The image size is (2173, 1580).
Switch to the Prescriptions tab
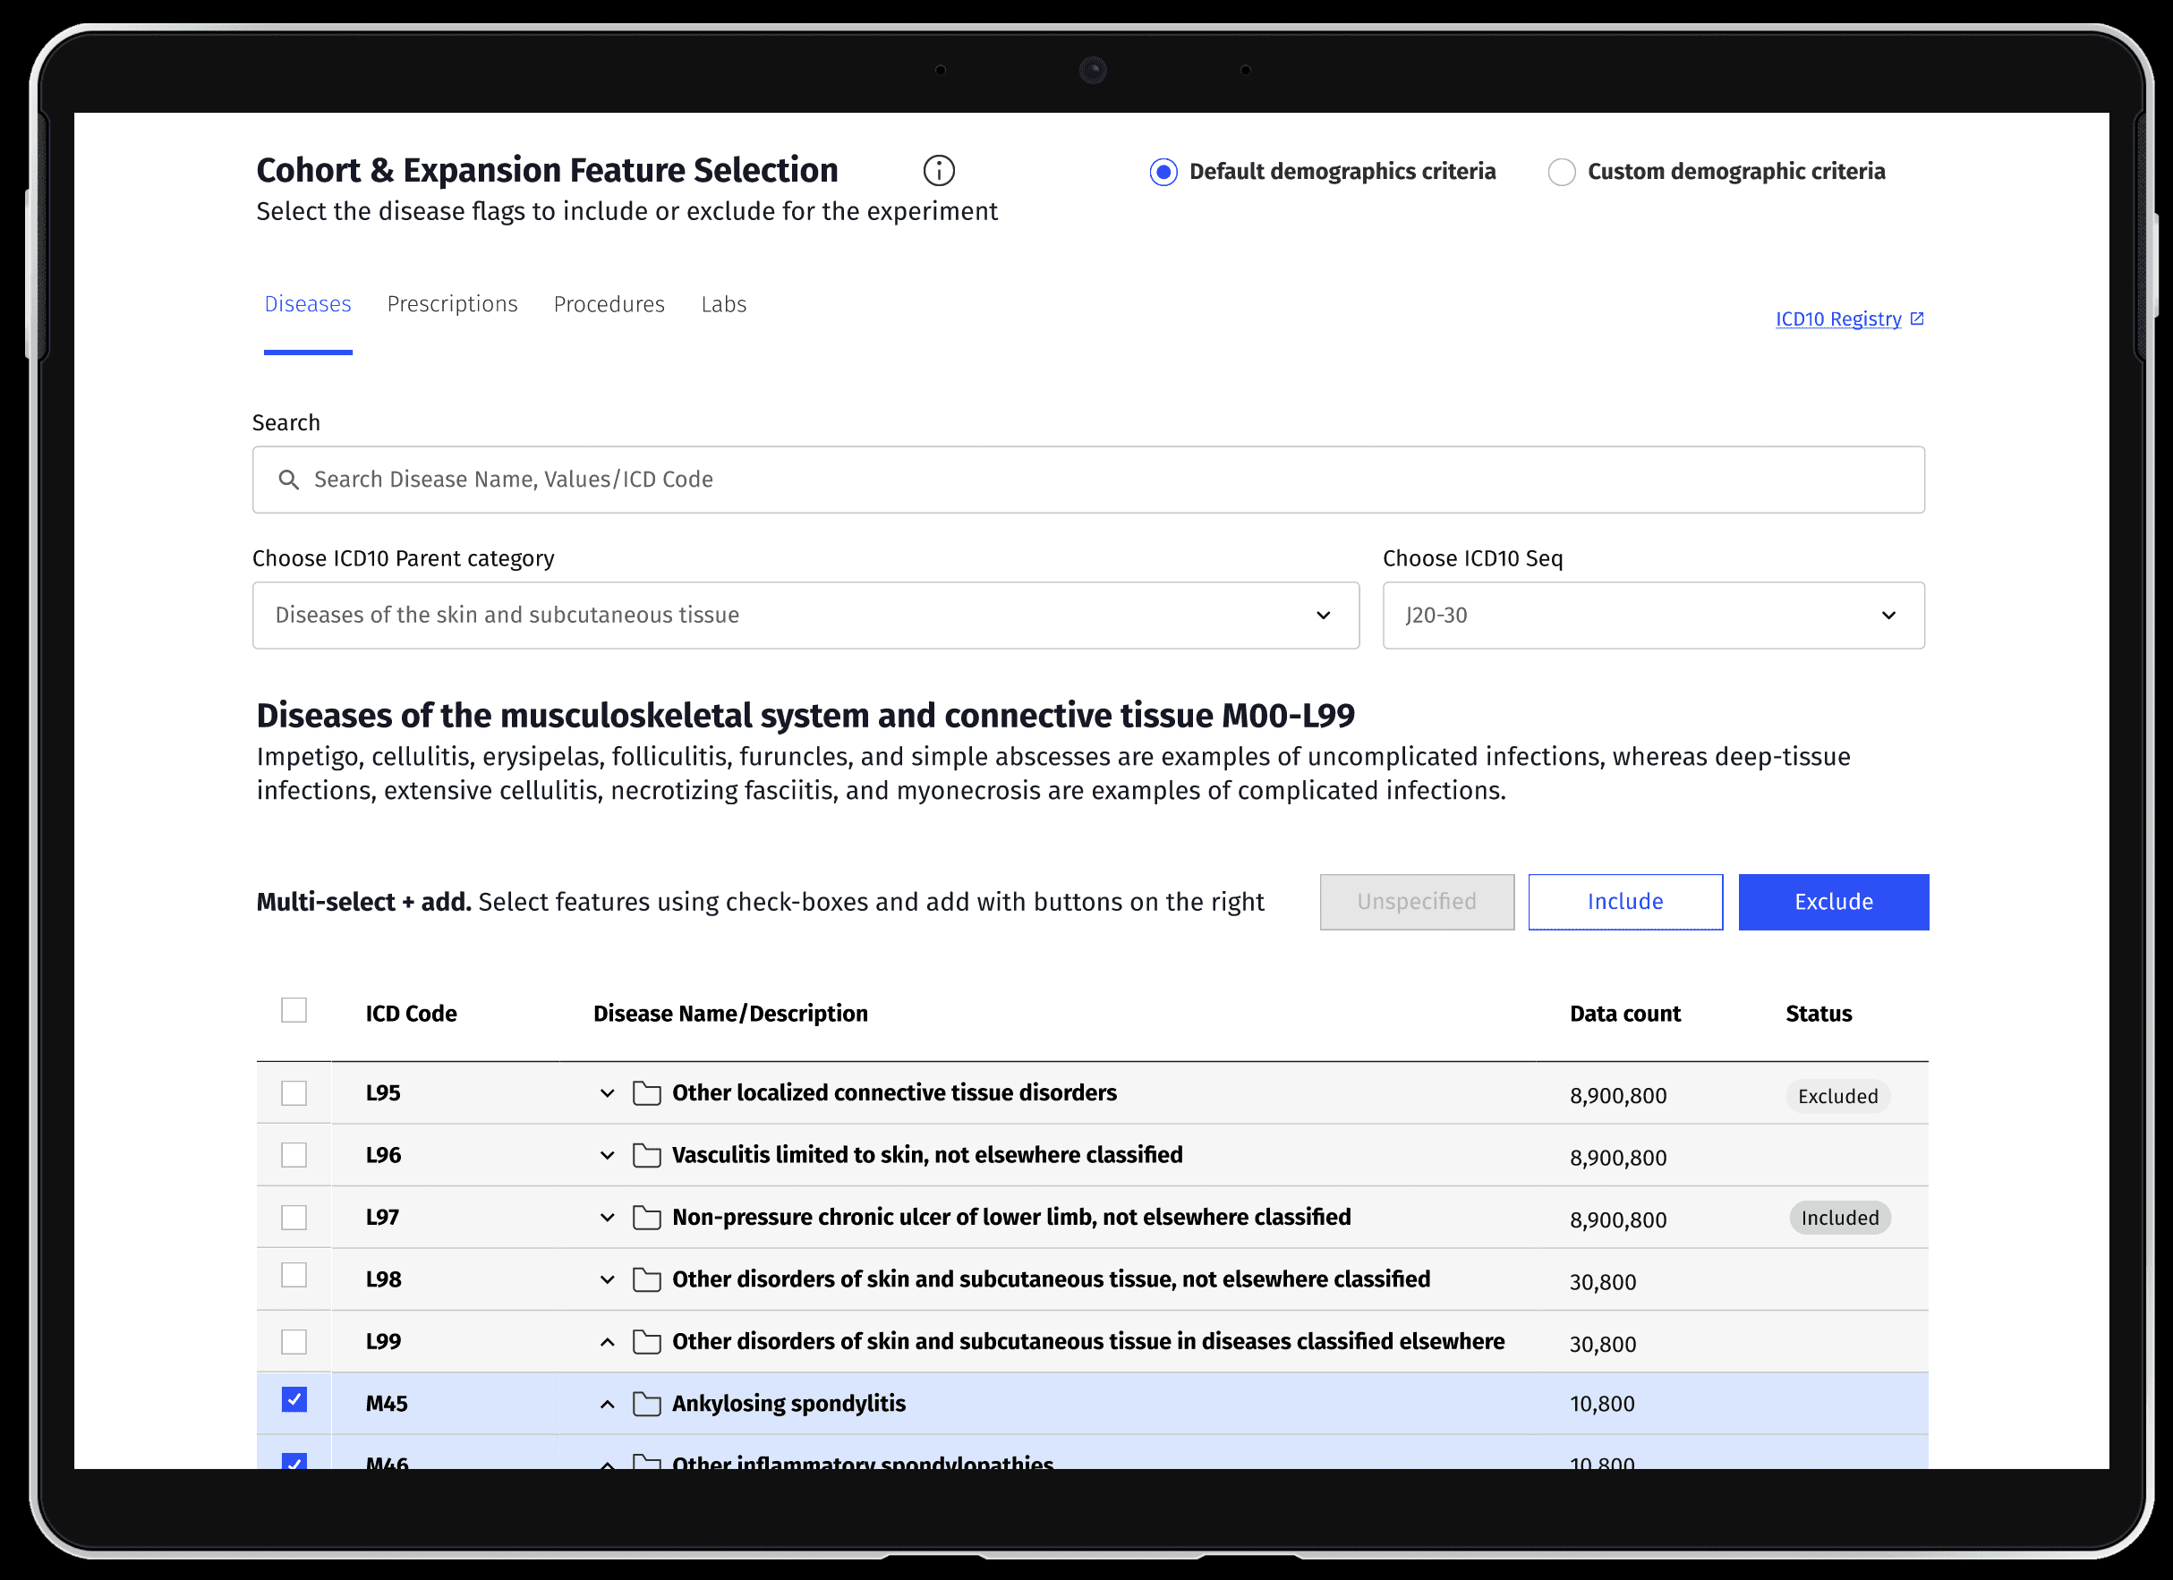452,304
